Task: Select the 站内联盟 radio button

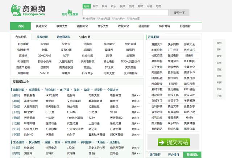Action: (x=99, y=18)
